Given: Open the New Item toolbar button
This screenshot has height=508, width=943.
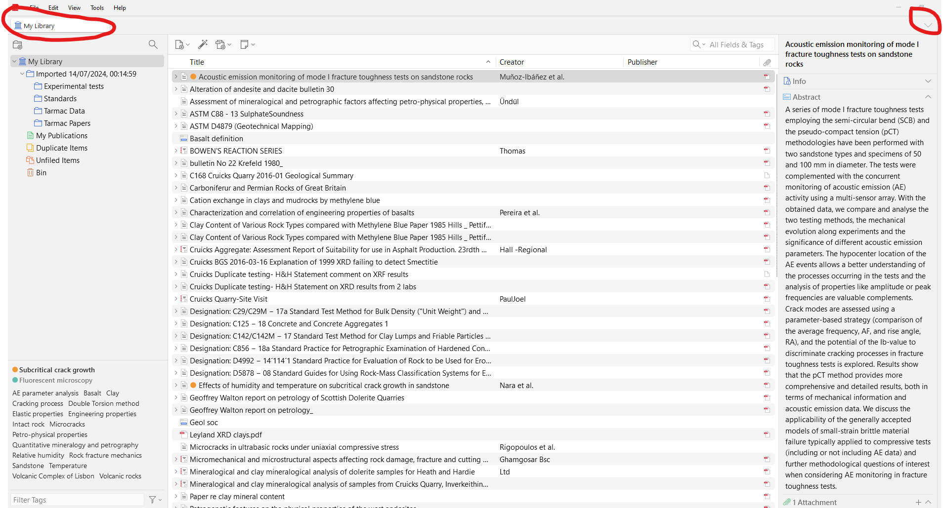Looking at the screenshot, I should point(182,44).
